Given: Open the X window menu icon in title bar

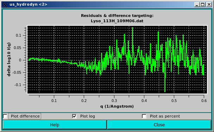Looking at the screenshot, I should click(x=5, y=5).
